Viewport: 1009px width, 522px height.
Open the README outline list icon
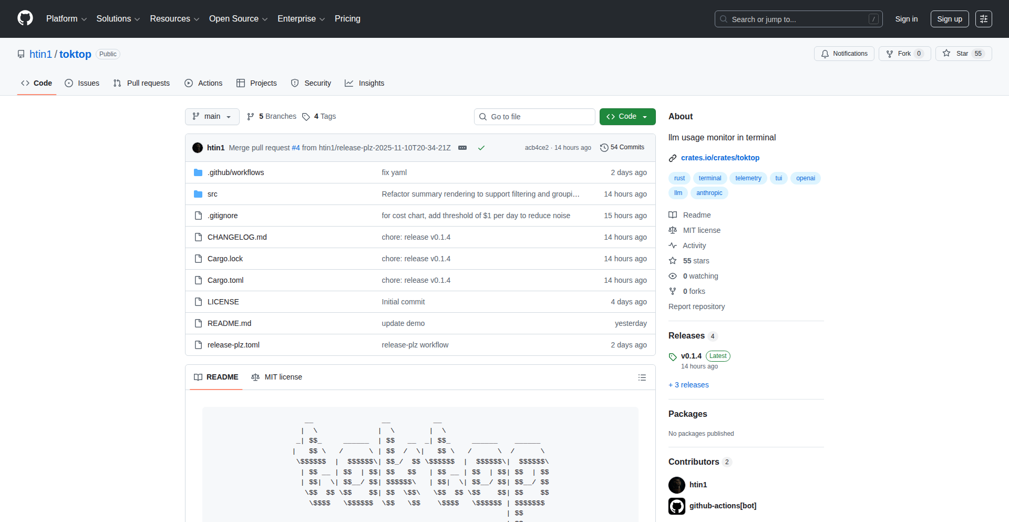642,377
